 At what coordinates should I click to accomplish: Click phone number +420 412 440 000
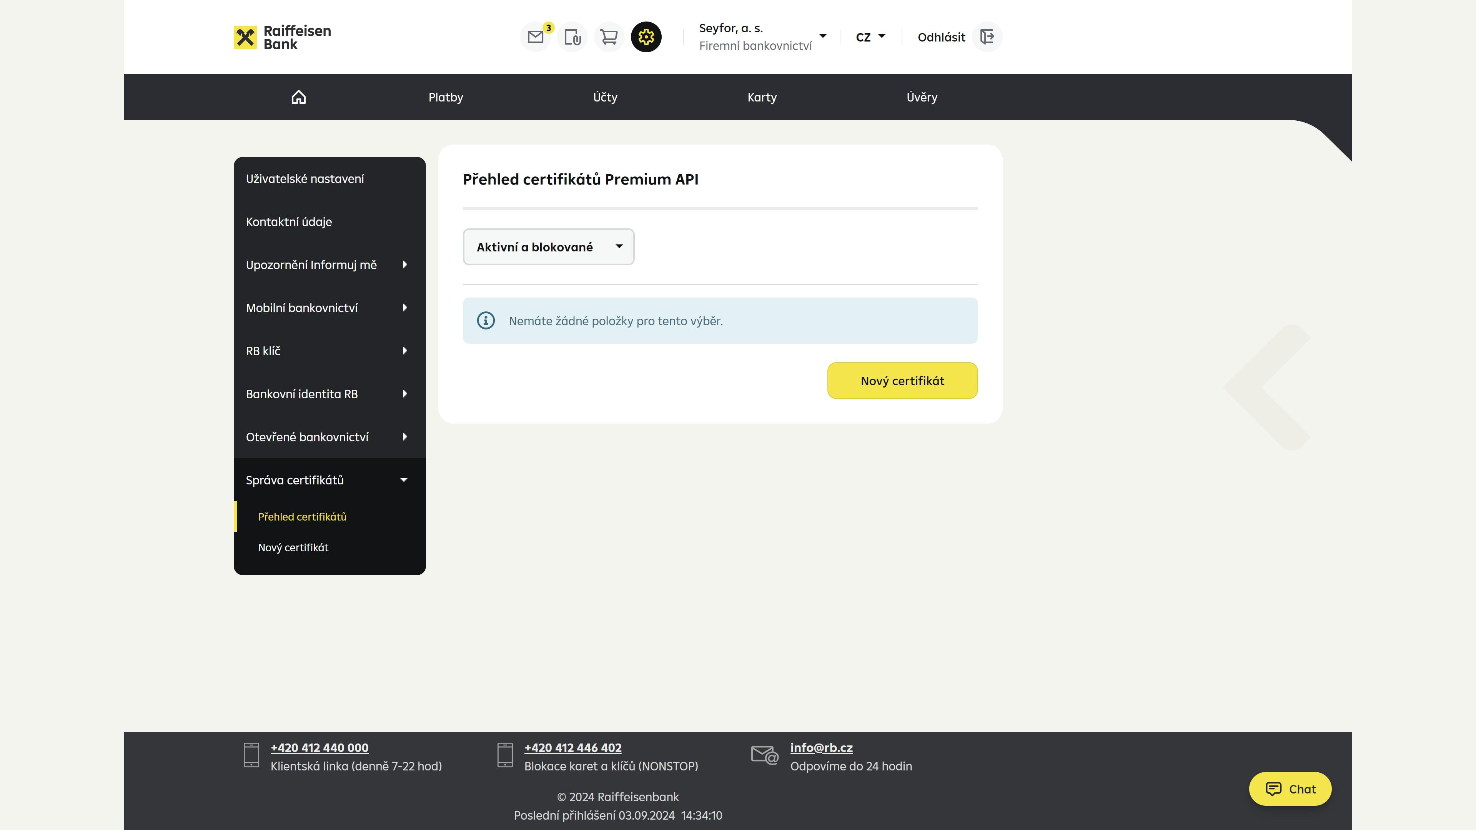point(319,747)
